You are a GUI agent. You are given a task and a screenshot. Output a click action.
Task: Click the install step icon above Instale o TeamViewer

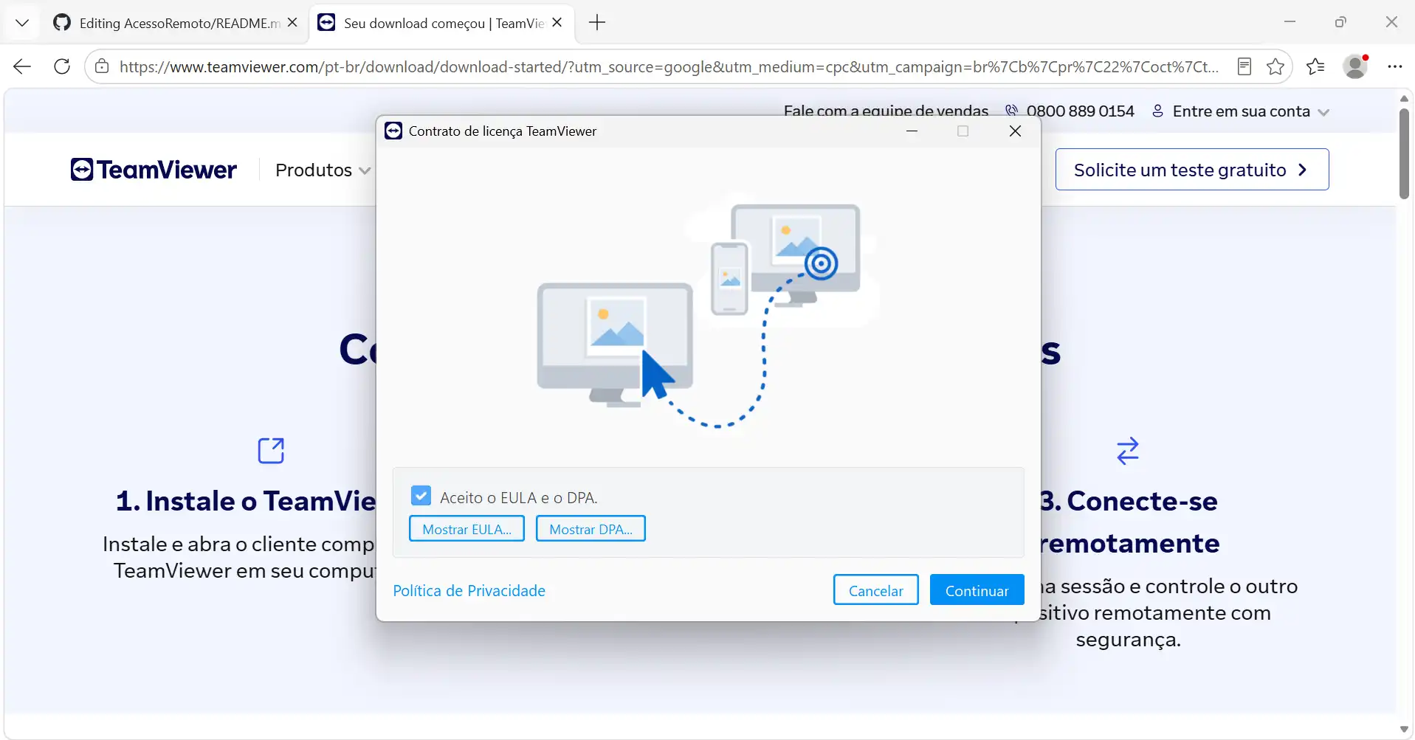[271, 450]
